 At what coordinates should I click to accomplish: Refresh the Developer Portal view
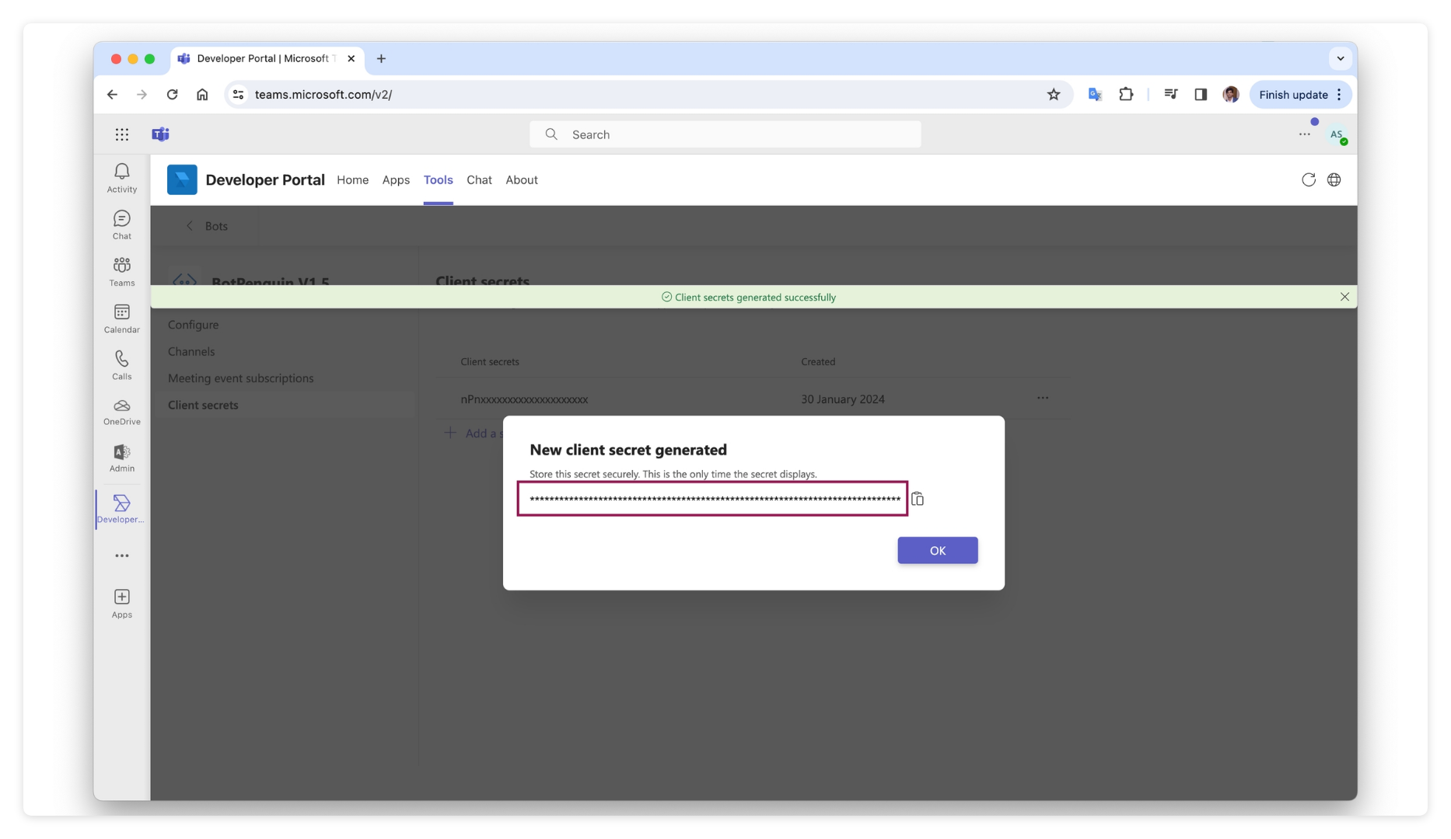(1309, 179)
